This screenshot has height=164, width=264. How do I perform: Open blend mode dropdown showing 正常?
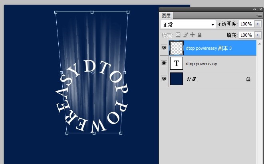pos(188,24)
